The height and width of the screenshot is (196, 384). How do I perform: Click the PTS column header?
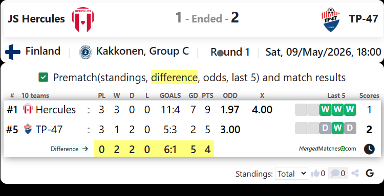coord(207,95)
